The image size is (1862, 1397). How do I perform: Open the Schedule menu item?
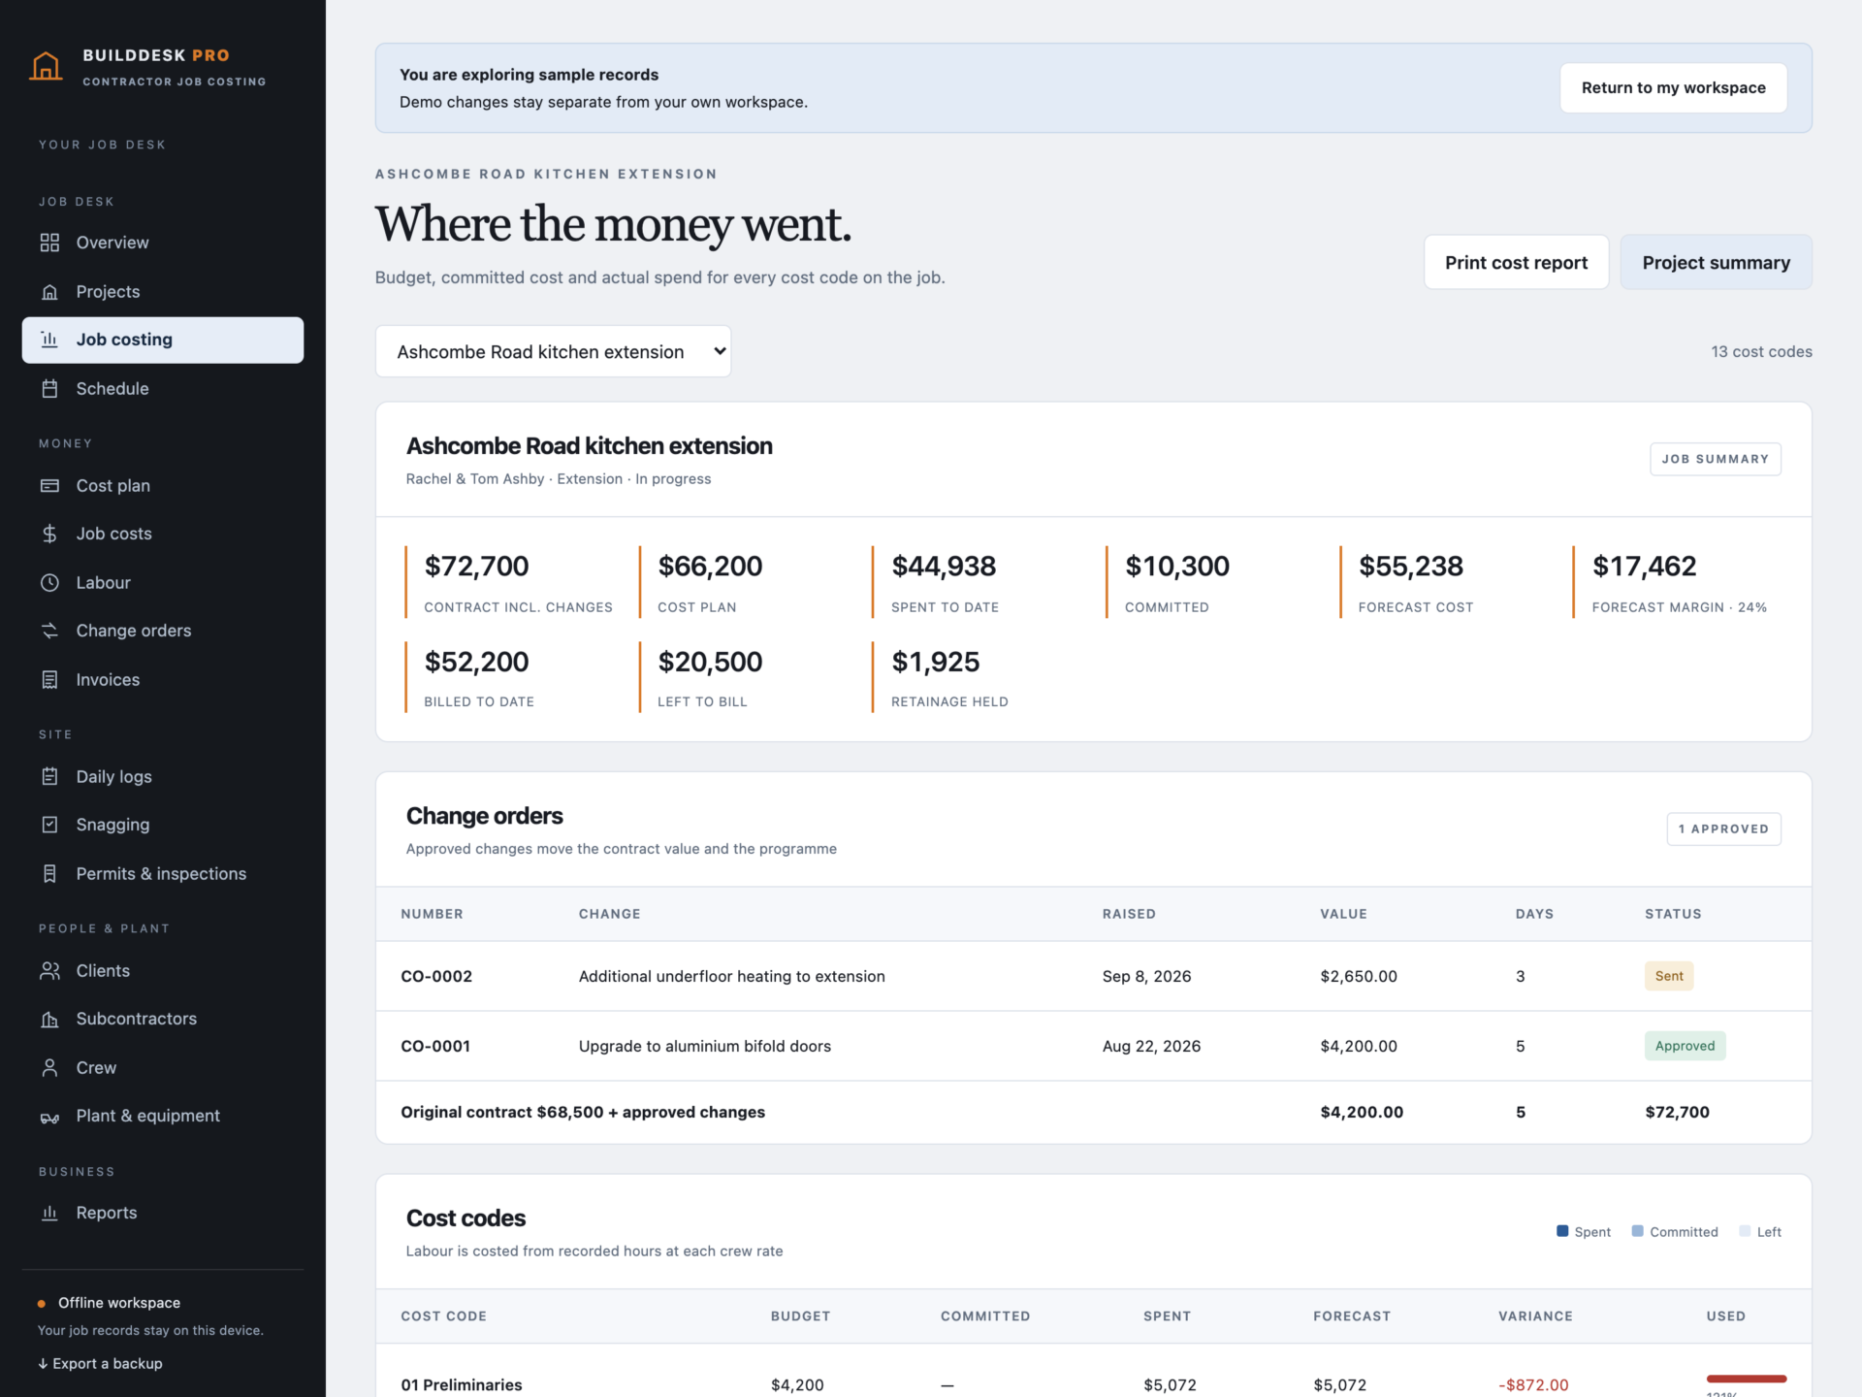click(163, 389)
